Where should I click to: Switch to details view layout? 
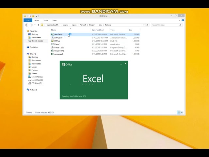179,113
